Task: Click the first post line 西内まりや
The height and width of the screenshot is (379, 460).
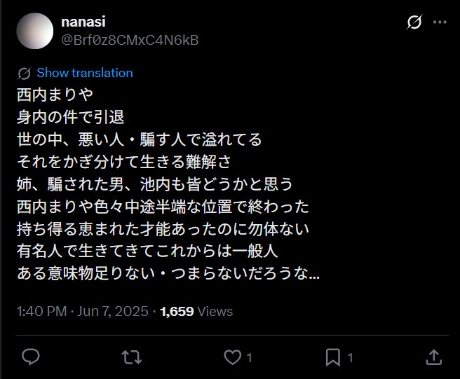Action: (55, 94)
